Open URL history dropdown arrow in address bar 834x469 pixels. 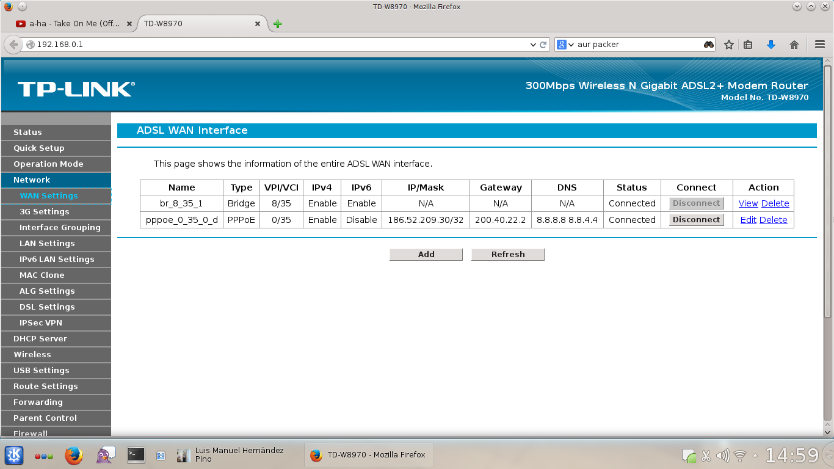point(533,45)
